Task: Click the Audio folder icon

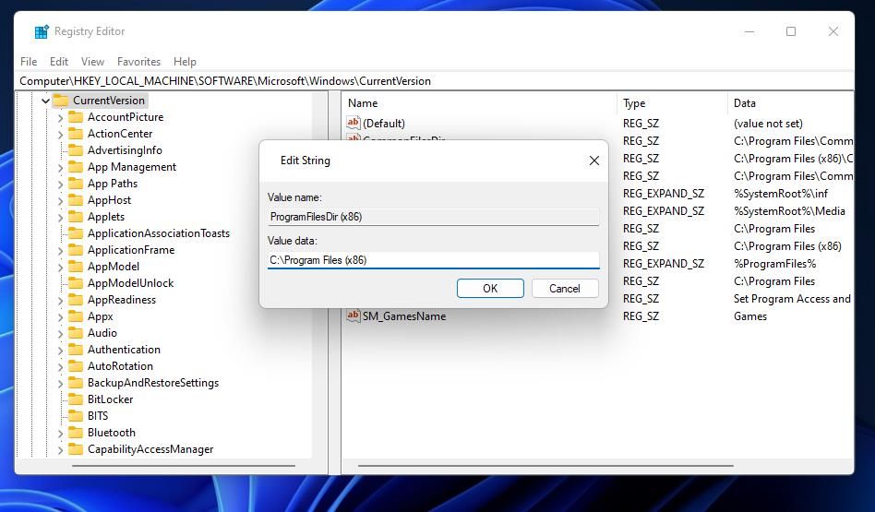Action: (x=76, y=333)
